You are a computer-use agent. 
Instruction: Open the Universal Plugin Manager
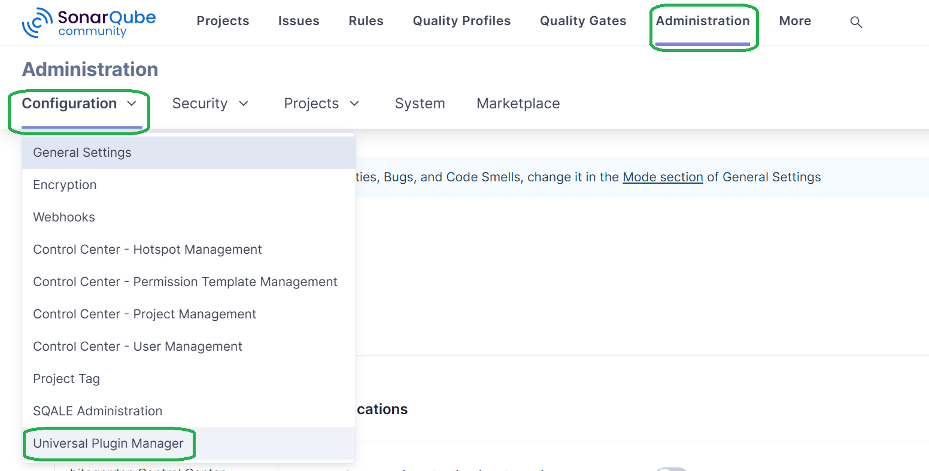[108, 443]
